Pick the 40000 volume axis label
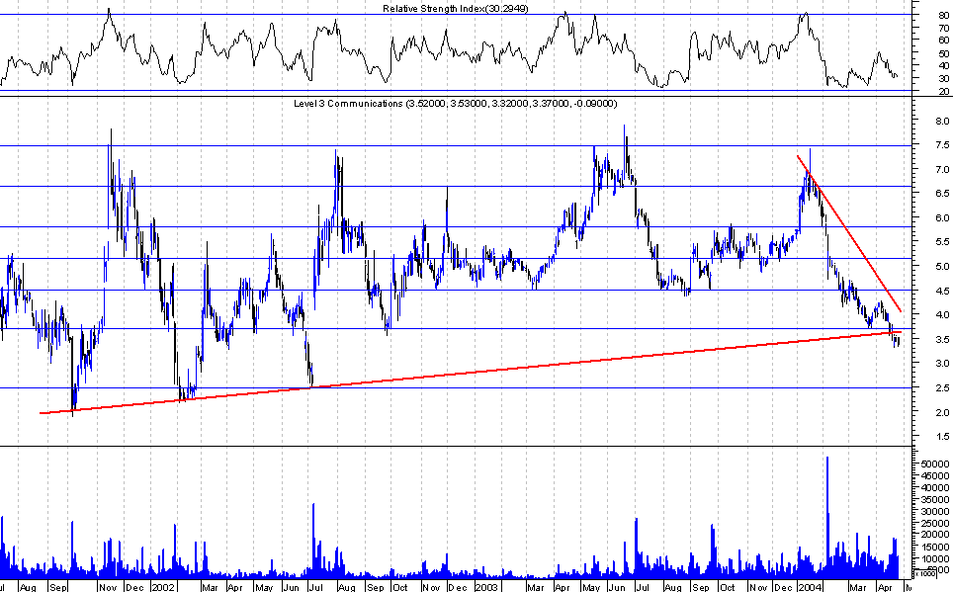Image resolution: width=953 pixels, height=592 pixels. pos(936,487)
